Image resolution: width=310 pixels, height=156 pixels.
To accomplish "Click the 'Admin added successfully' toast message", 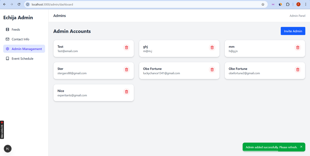I will pyautogui.click(x=272, y=147).
